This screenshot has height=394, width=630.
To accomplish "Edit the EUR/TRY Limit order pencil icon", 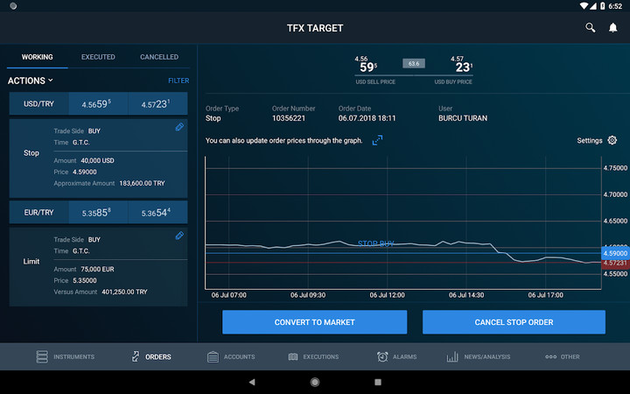I will 179,236.
